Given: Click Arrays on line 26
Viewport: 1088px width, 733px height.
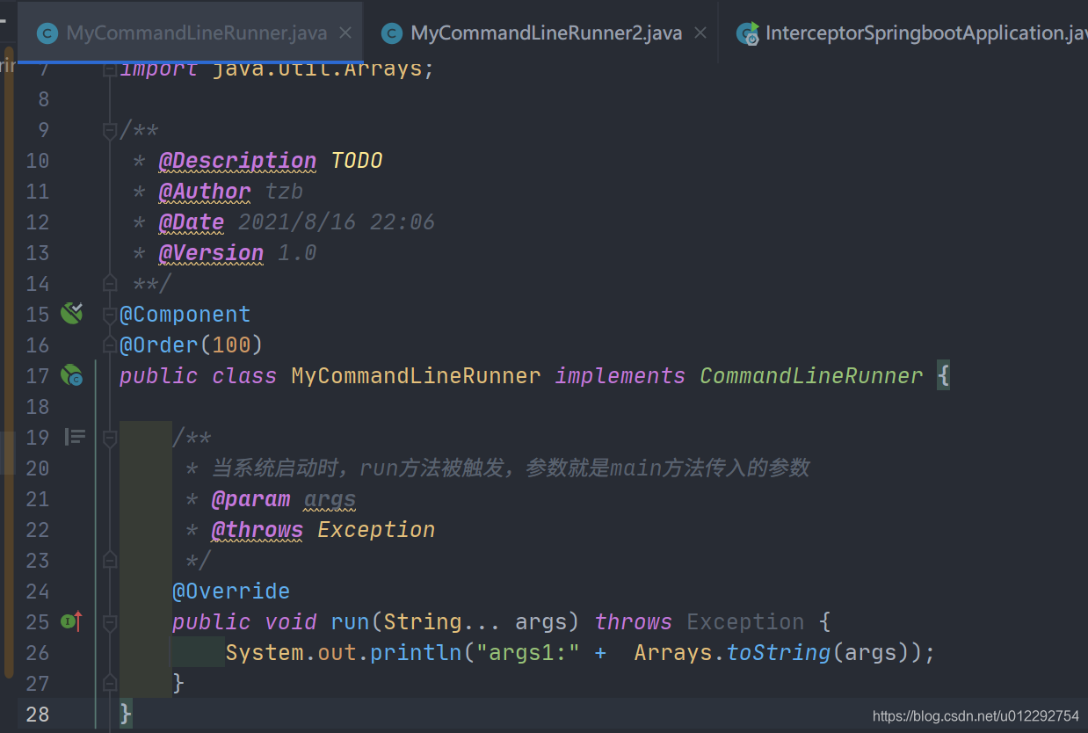Looking at the screenshot, I should [673, 653].
